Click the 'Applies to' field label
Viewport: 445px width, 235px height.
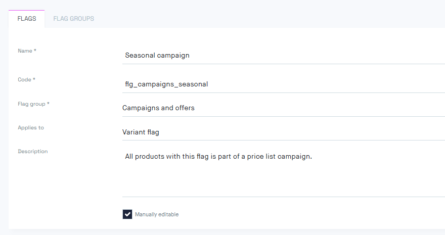[31, 127]
